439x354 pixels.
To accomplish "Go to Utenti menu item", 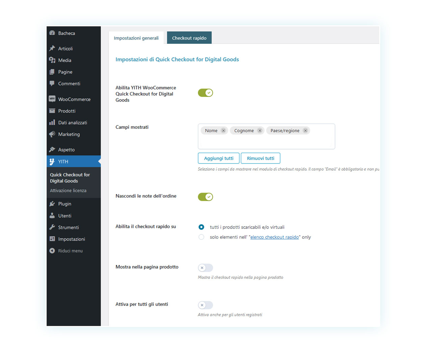I will (x=74, y=215).
